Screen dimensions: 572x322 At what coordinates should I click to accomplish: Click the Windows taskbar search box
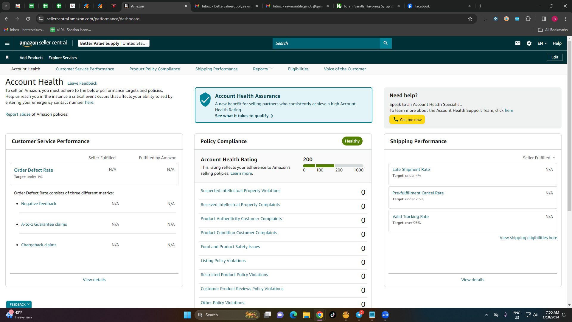(227, 315)
